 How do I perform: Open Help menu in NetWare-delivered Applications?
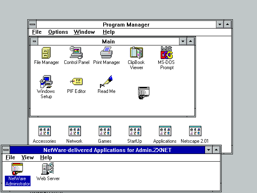pyautogui.click(x=46, y=157)
